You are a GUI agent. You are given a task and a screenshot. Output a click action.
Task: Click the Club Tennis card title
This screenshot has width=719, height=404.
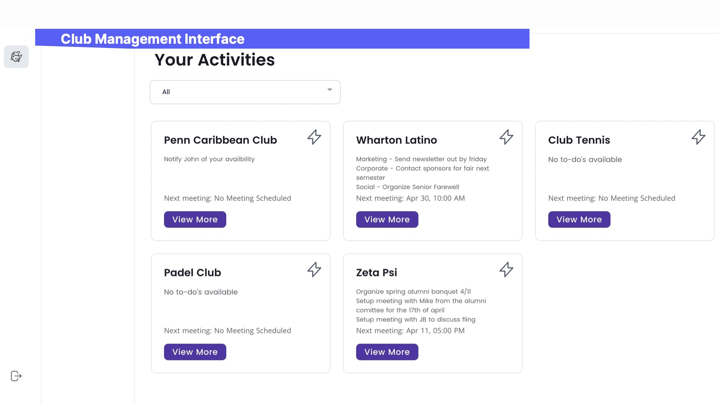click(x=579, y=140)
